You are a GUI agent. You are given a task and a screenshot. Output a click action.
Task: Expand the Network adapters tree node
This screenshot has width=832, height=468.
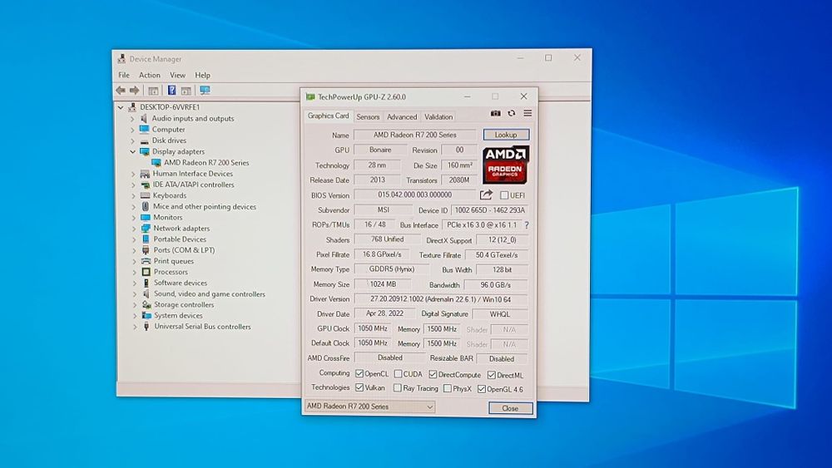(x=133, y=229)
